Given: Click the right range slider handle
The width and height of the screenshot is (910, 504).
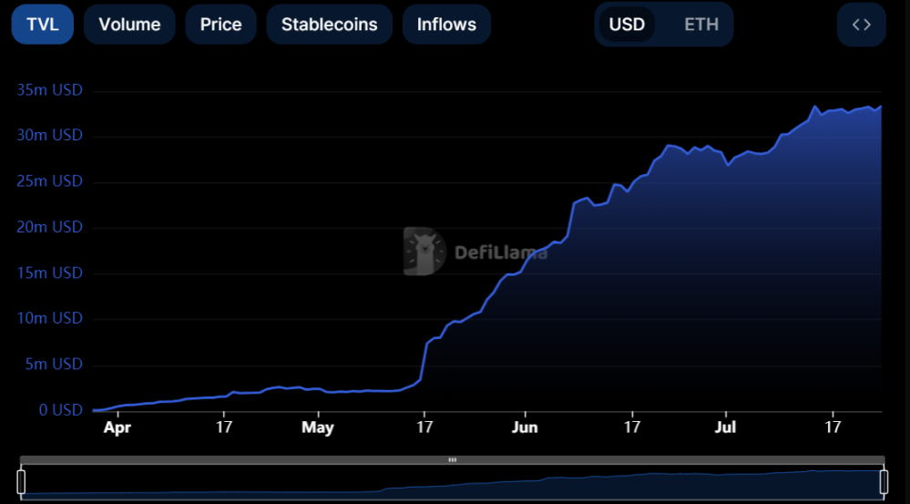Looking at the screenshot, I should point(884,482).
